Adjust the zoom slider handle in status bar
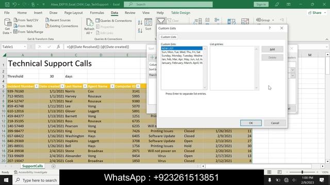Image resolution: width=330 pixels, height=185 pixels. coord(302,172)
